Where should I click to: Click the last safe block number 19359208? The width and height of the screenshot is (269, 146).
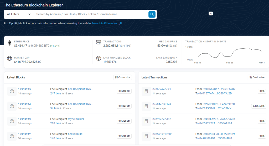[x=170, y=62]
